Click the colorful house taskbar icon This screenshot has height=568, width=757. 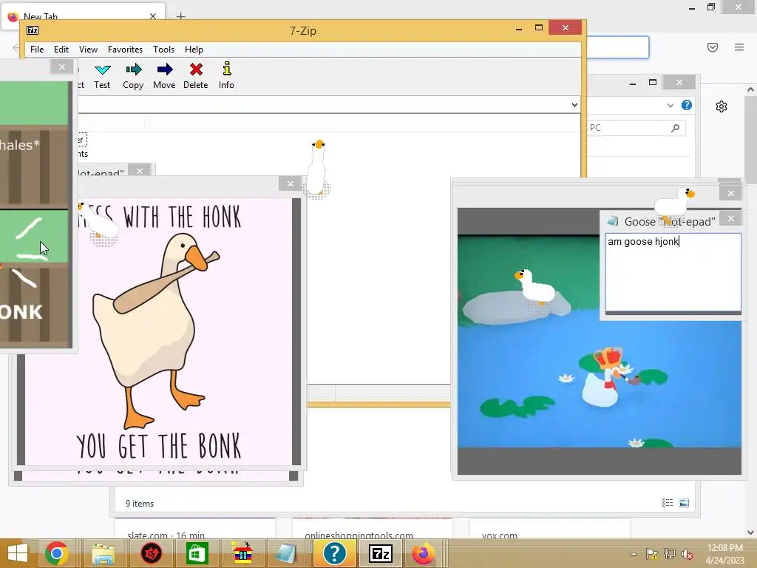pos(242,553)
